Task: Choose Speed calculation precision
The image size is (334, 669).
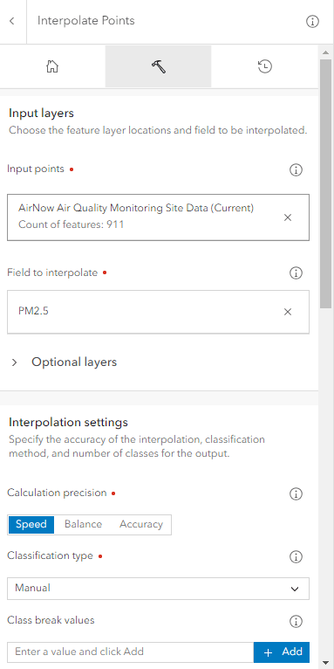Action: [31, 524]
